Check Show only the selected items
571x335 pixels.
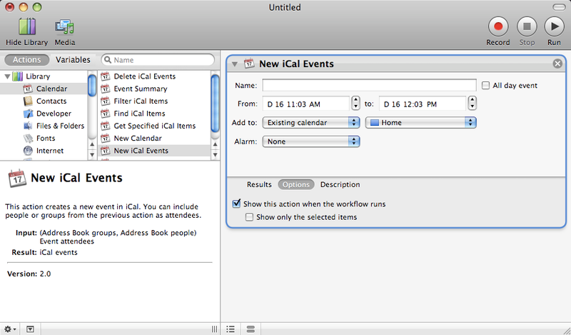click(249, 217)
